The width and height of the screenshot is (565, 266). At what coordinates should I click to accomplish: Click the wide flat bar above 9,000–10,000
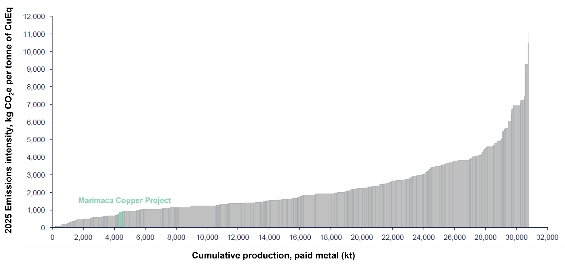pos(203,217)
